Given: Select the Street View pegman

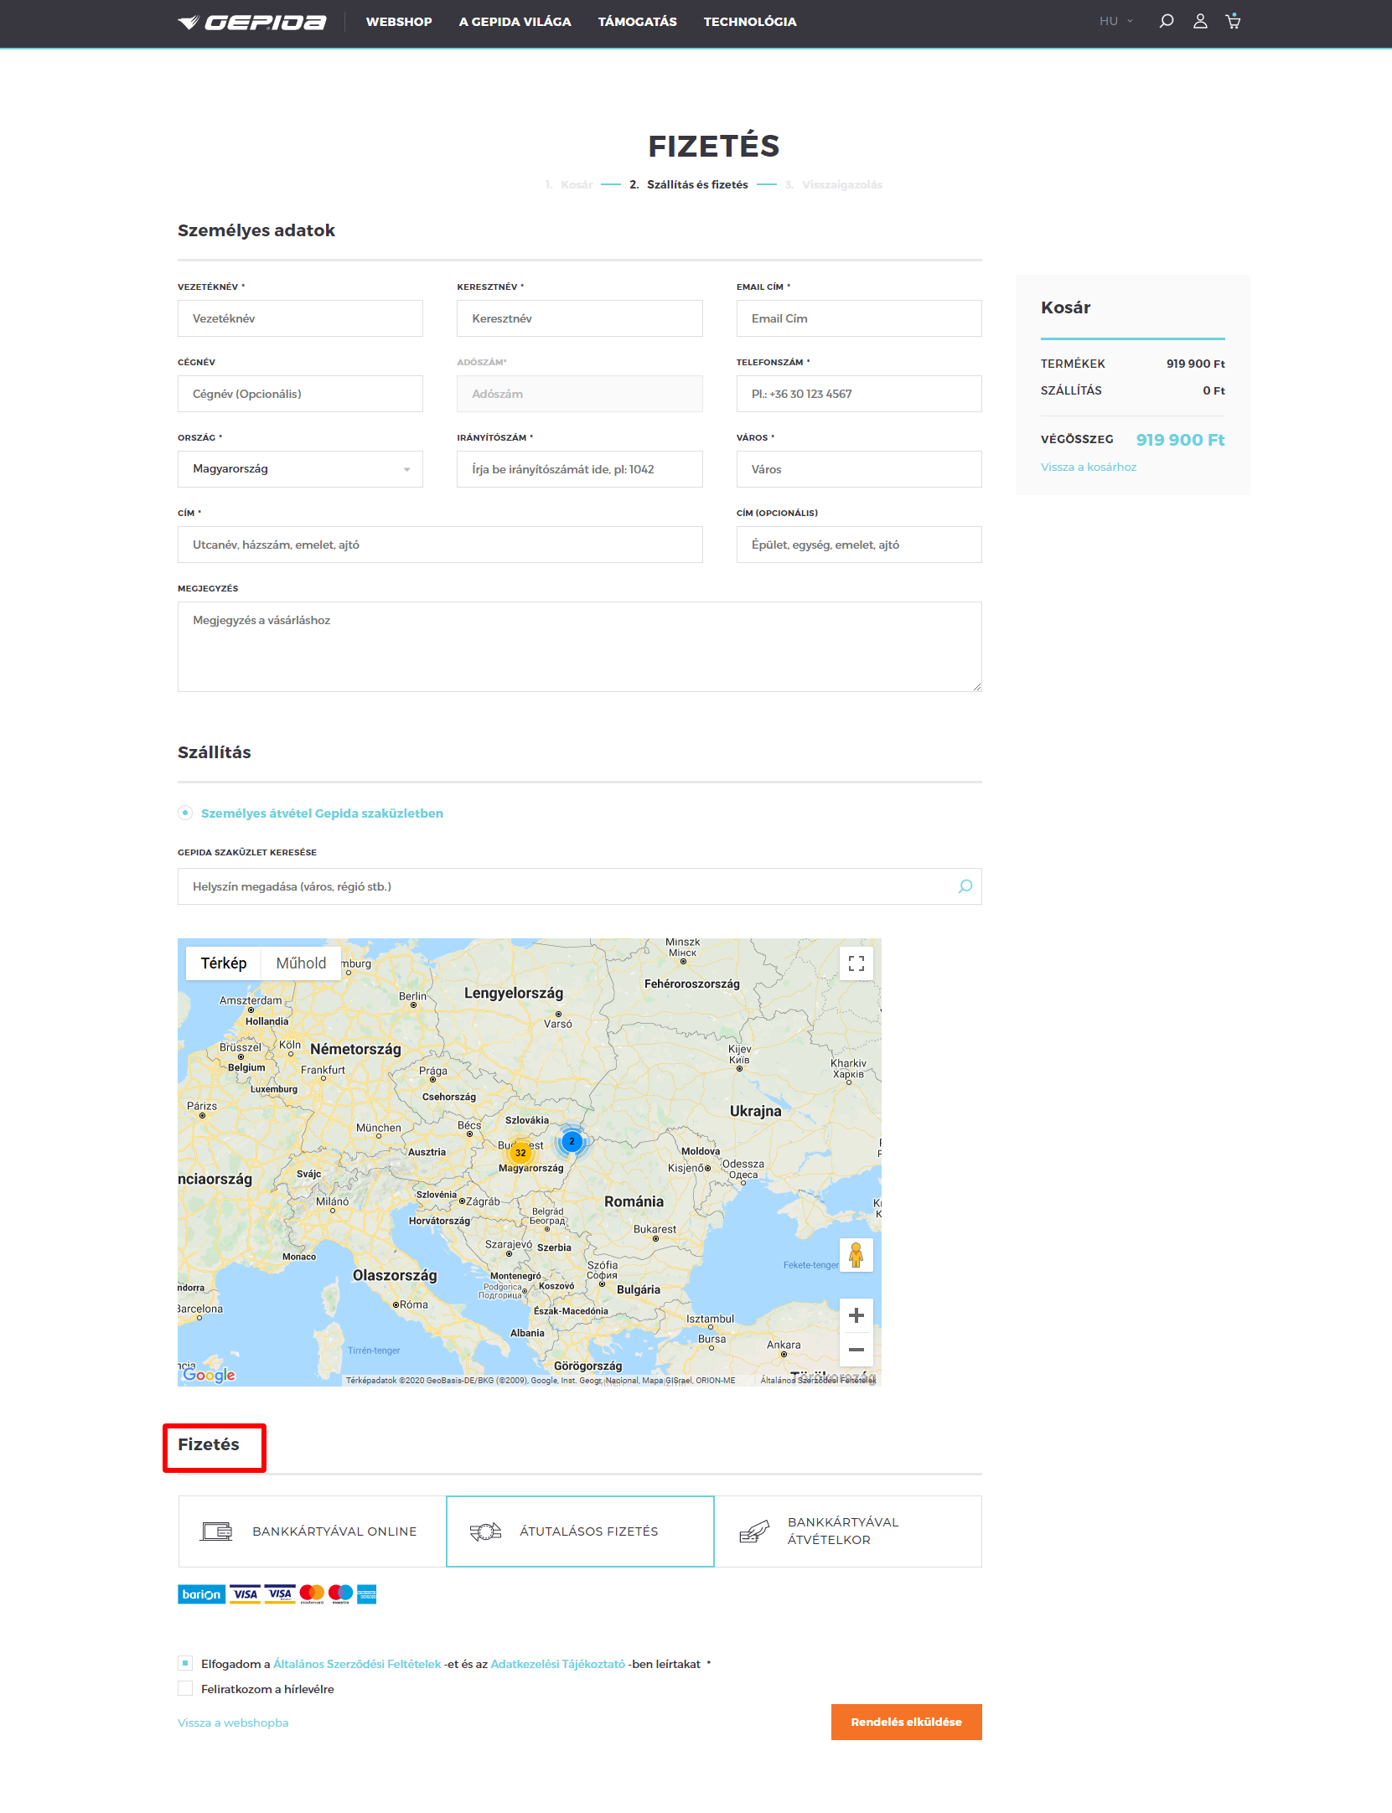Looking at the screenshot, I should 856,1255.
